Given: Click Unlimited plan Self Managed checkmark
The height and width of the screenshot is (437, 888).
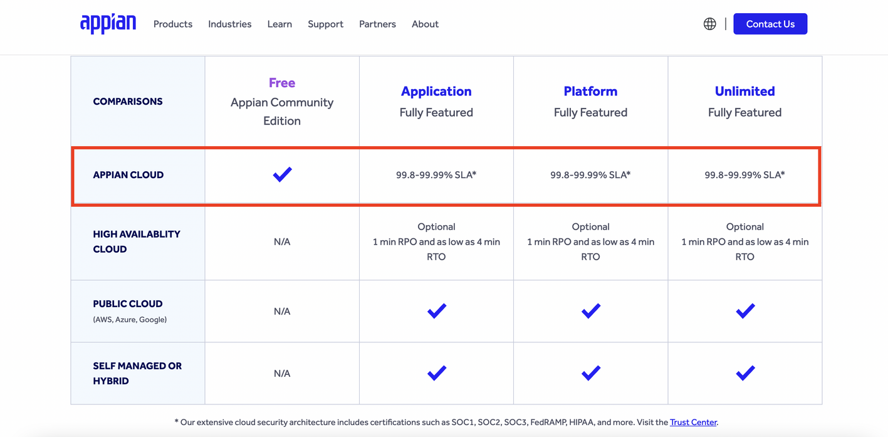Looking at the screenshot, I should pyautogui.click(x=744, y=373).
